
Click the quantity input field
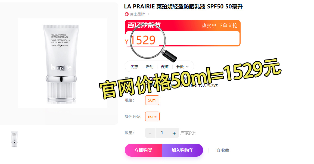point(162,133)
